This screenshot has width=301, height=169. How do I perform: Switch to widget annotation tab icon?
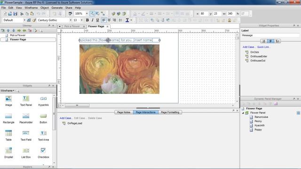[x=264, y=41]
